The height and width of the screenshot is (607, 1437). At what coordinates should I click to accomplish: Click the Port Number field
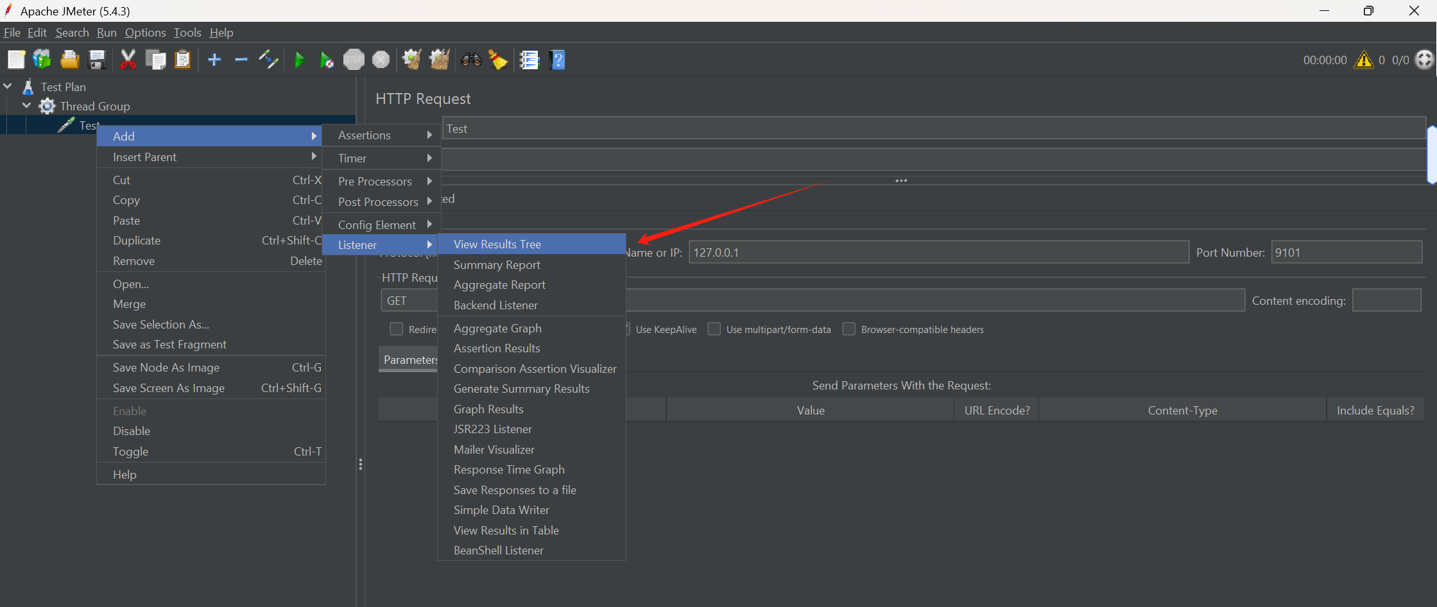click(1347, 252)
